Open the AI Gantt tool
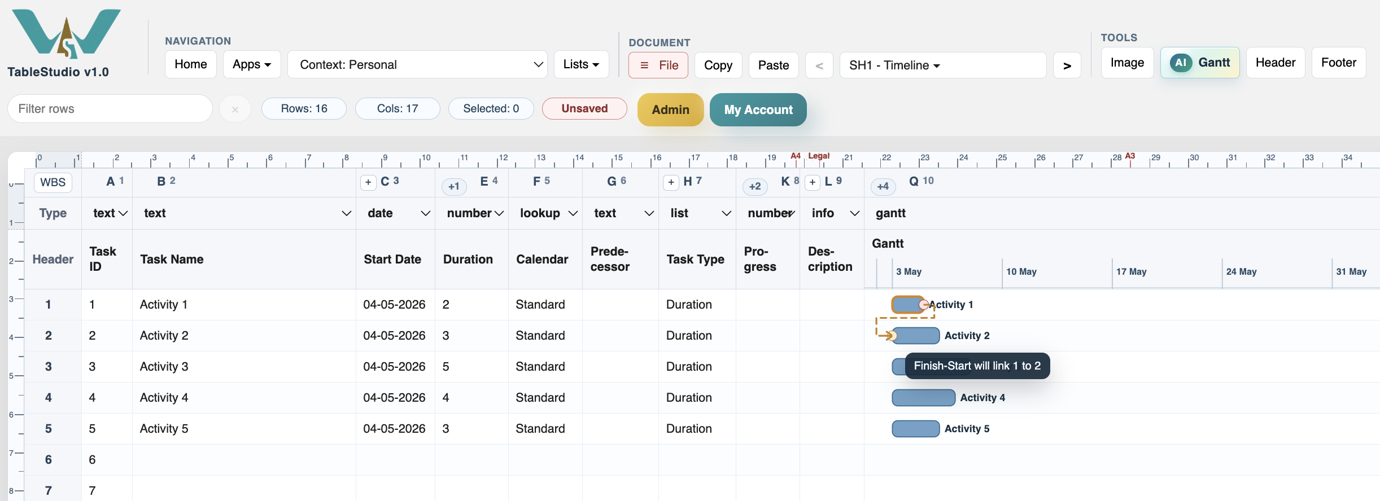 [1200, 63]
